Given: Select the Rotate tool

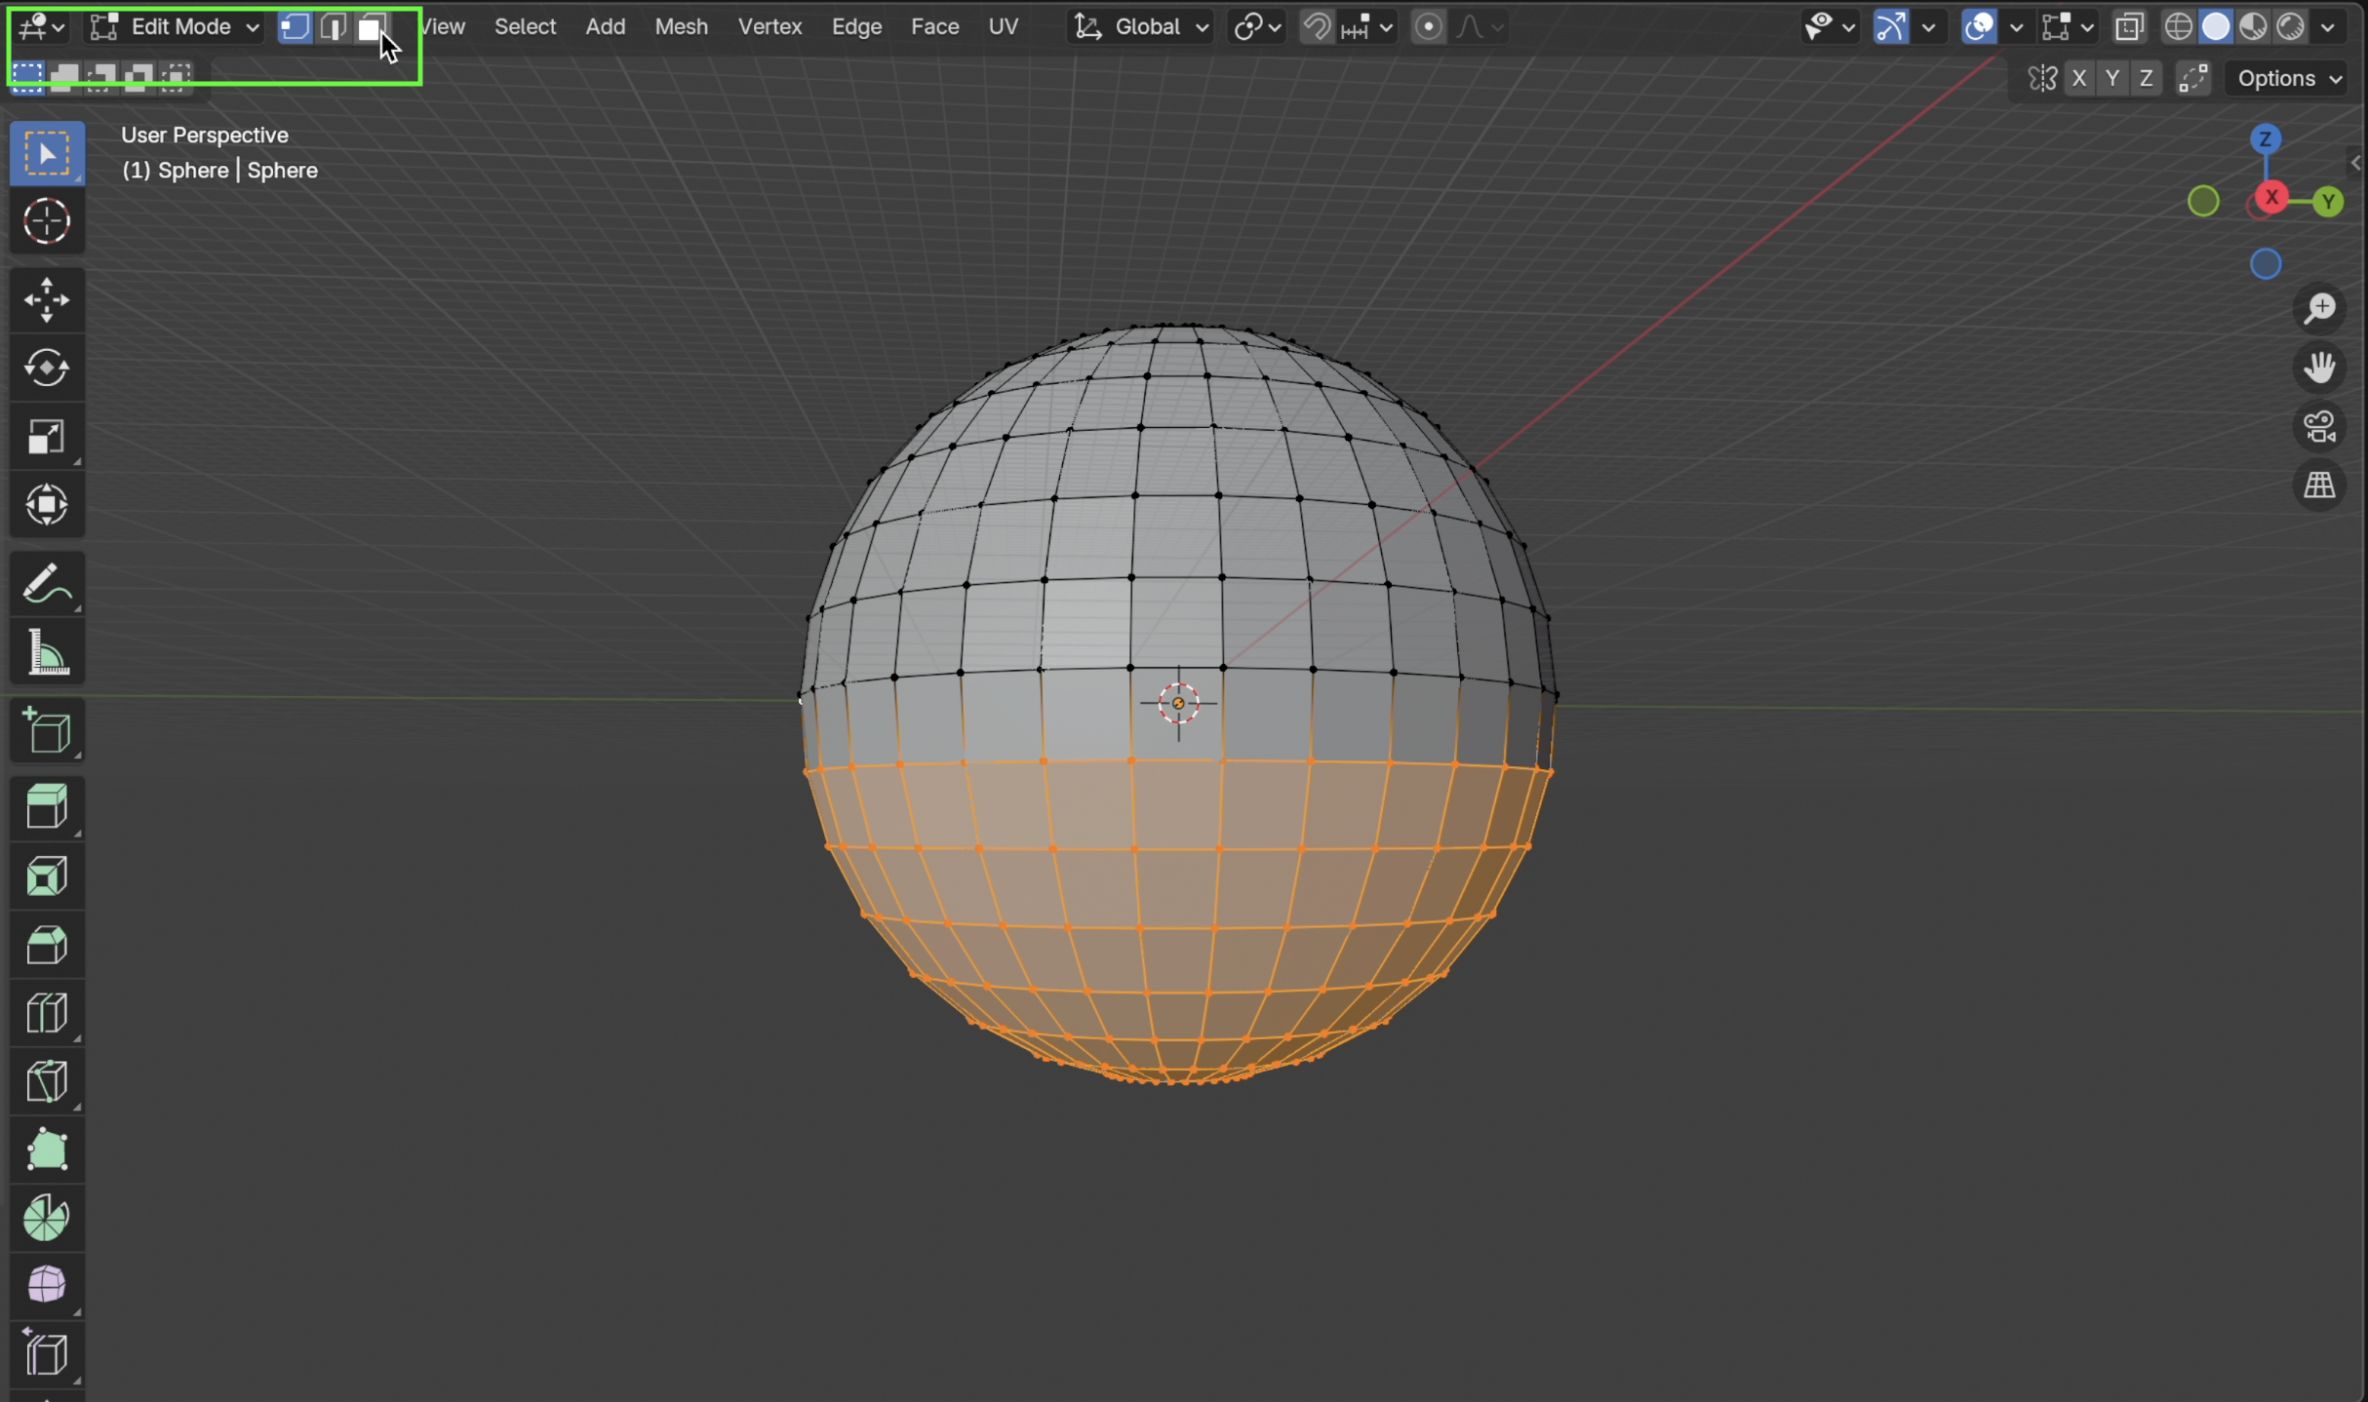Looking at the screenshot, I should coord(46,368).
